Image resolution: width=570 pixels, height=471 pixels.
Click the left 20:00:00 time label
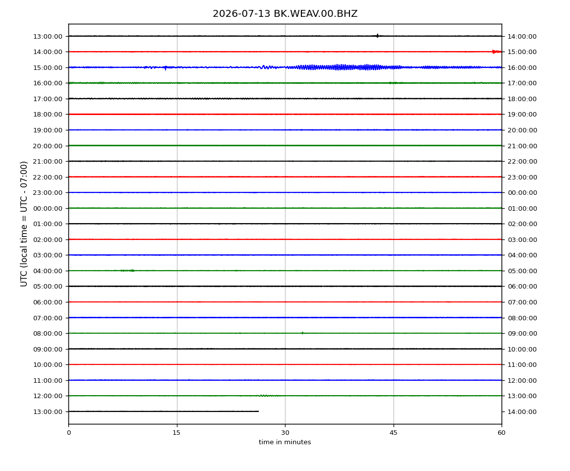pyautogui.click(x=48, y=146)
